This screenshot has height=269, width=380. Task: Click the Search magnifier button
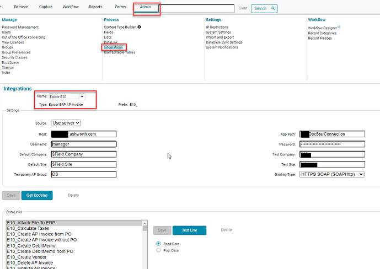[x=264, y=8]
